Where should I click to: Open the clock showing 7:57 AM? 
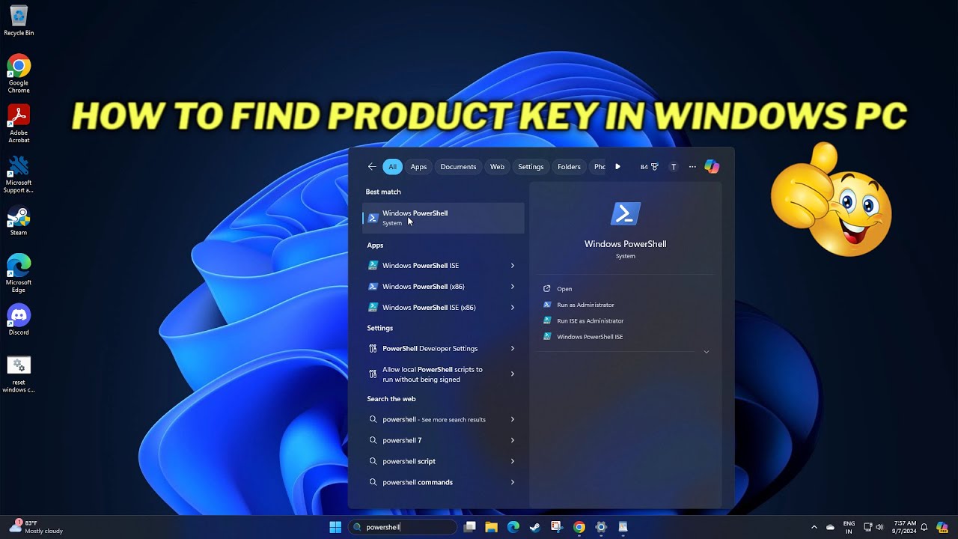(903, 527)
